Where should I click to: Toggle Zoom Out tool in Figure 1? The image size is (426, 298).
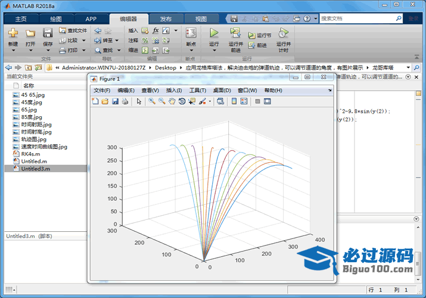(x=162, y=101)
